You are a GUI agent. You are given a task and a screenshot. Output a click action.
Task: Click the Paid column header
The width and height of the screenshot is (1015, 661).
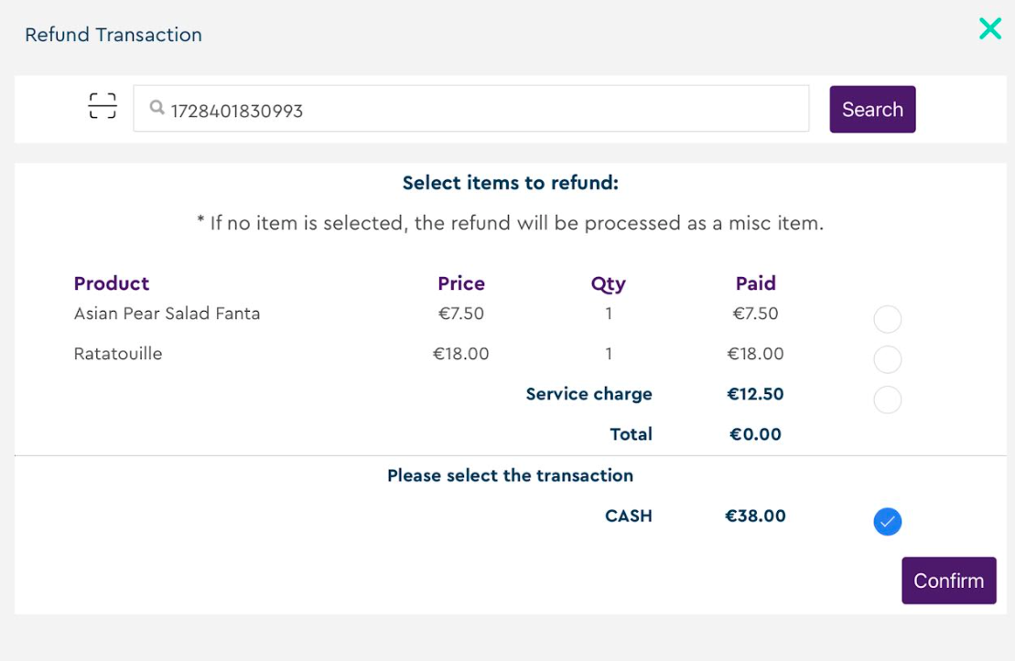[756, 283]
